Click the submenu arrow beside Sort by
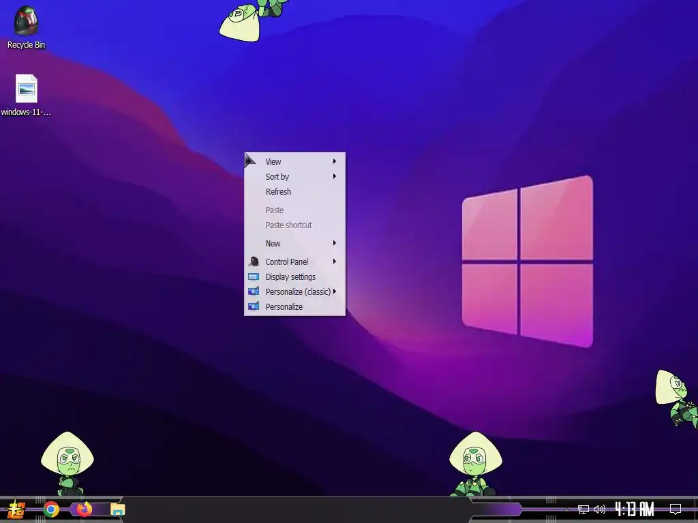Viewport: 698px width, 523px height. coord(334,176)
